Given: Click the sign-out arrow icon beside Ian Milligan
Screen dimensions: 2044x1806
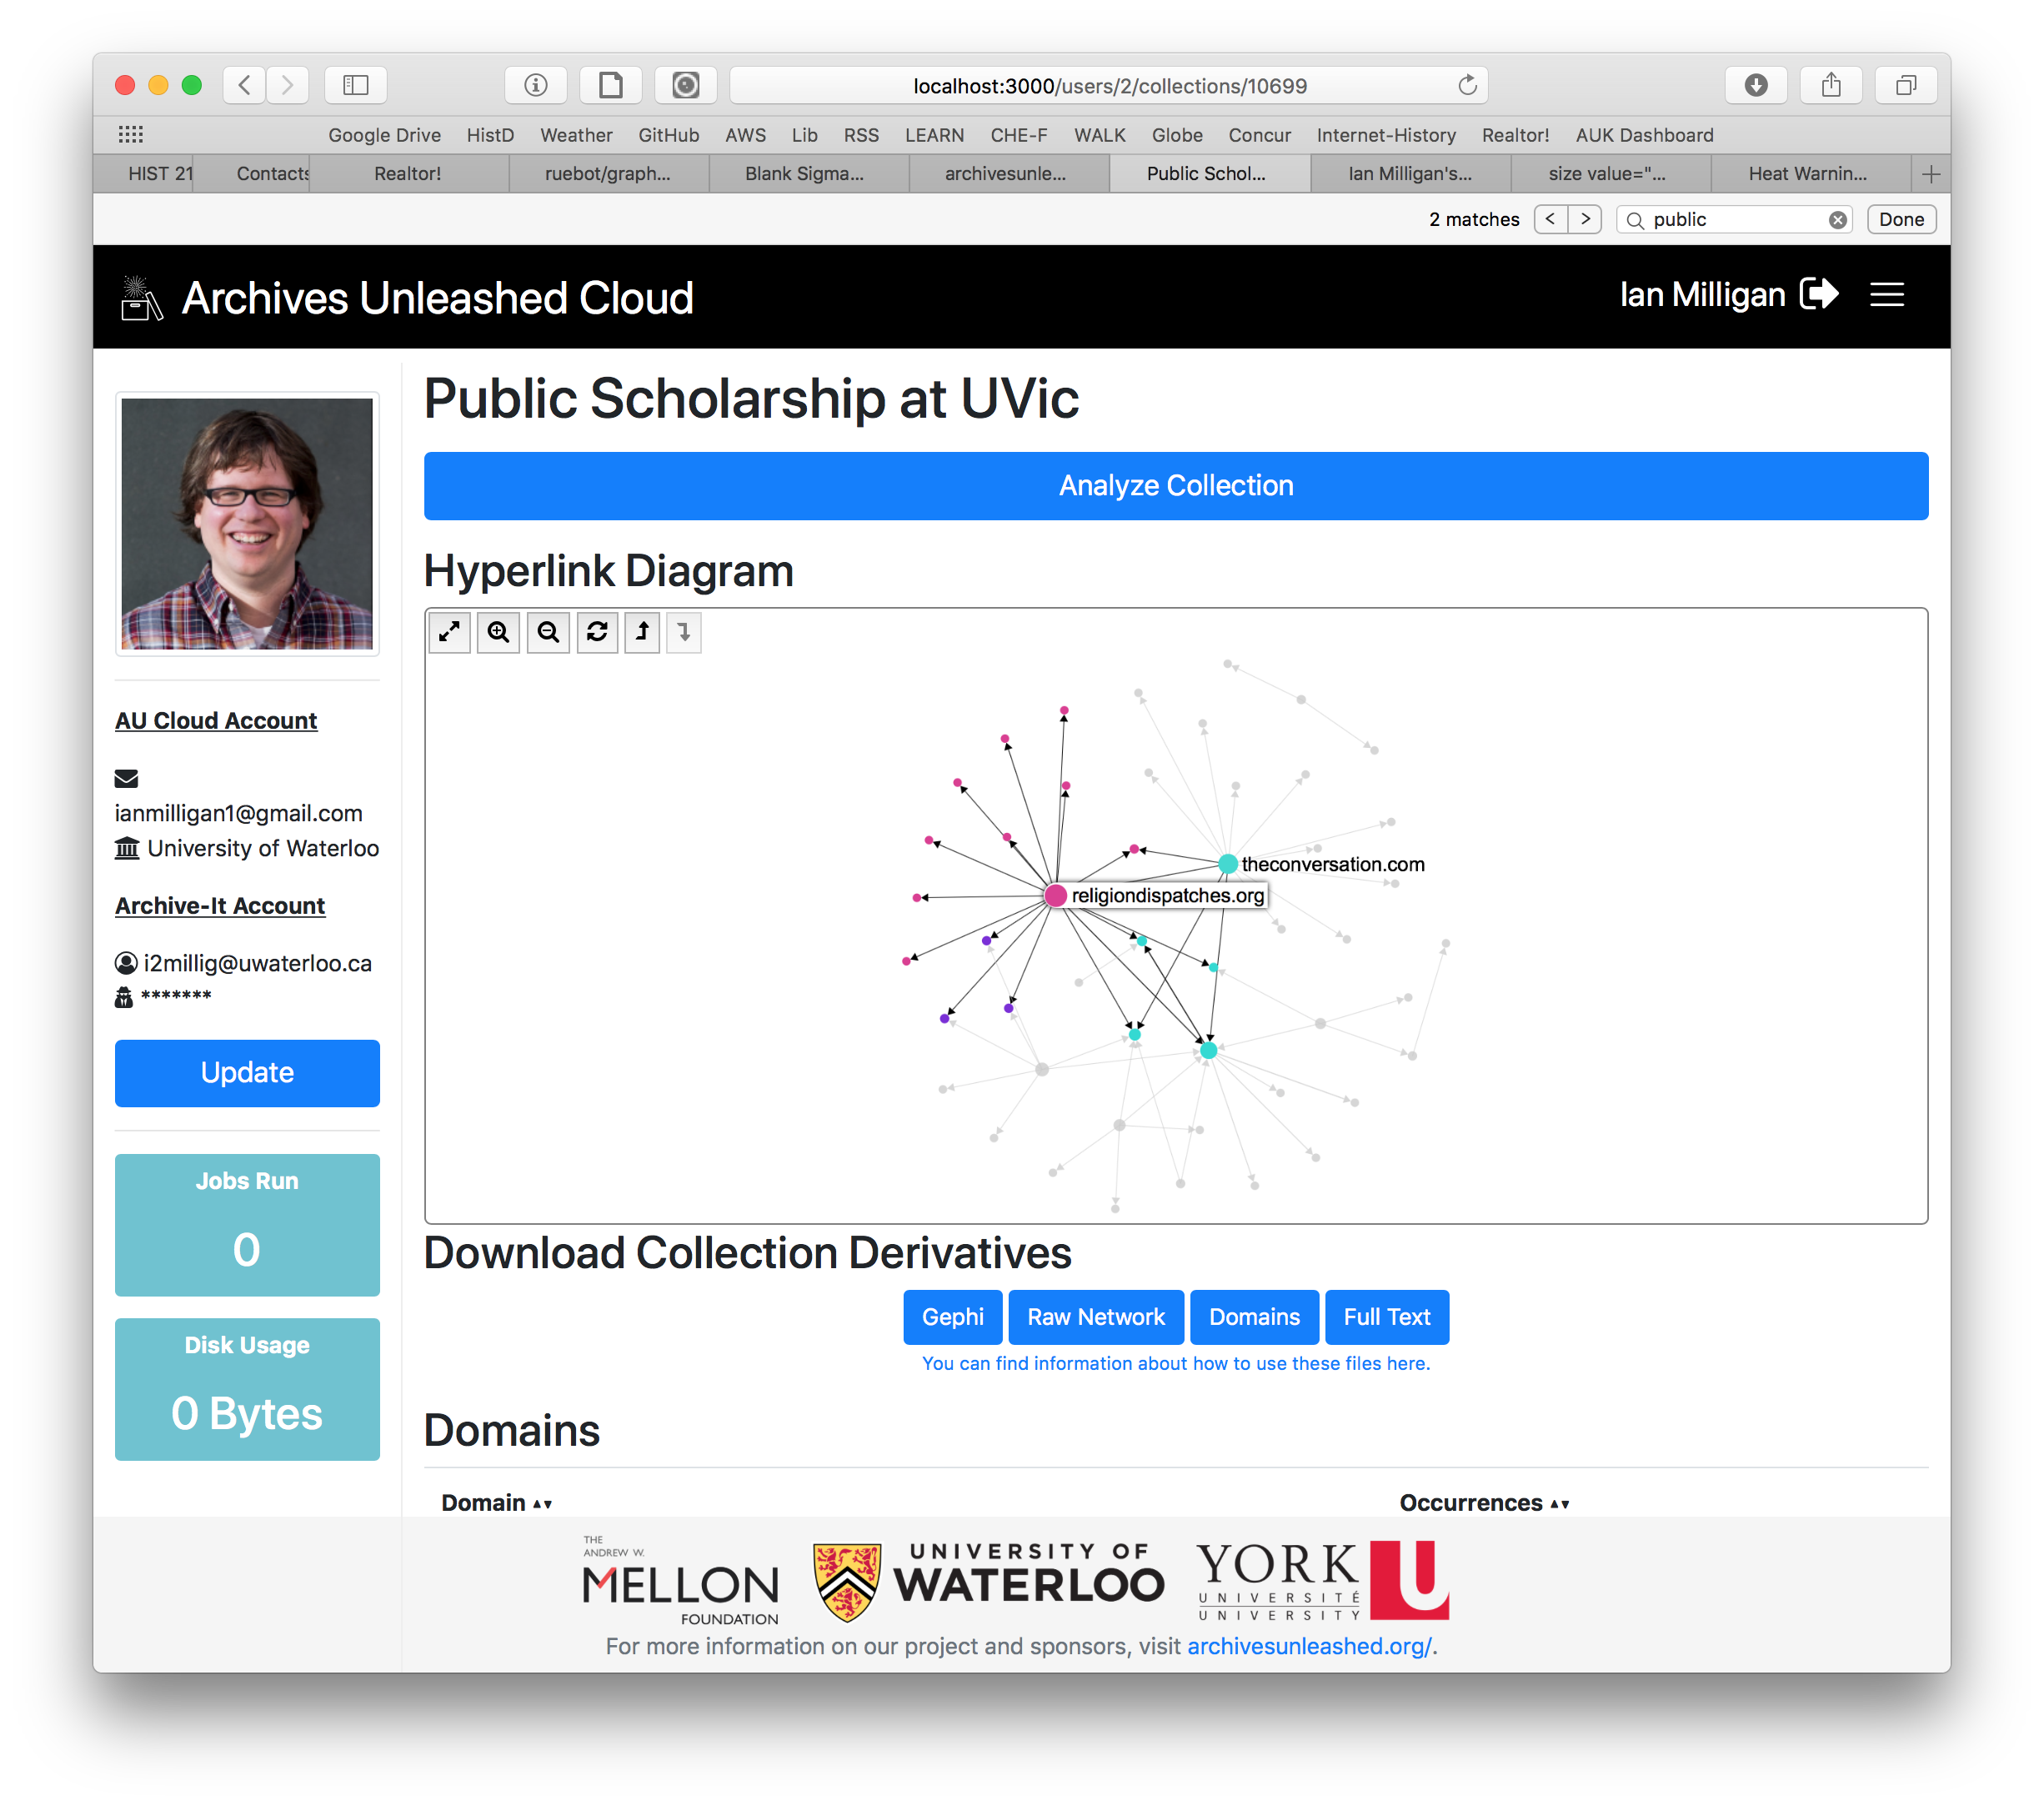Looking at the screenshot, I should 1819,294.
